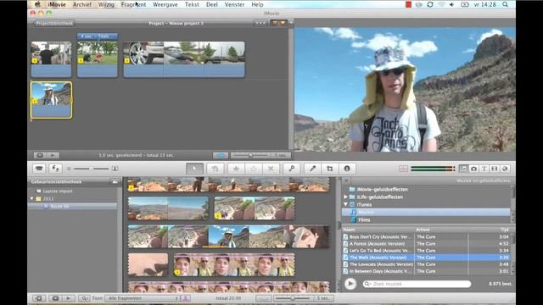Open the voiceover microphone tool
This screenshot has width=543, height=305.
[312, 169]
